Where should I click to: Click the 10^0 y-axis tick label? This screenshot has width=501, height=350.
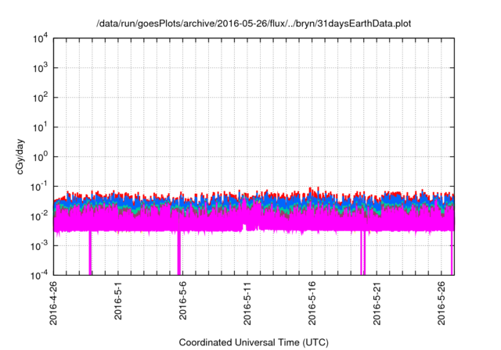click(40, 157)
